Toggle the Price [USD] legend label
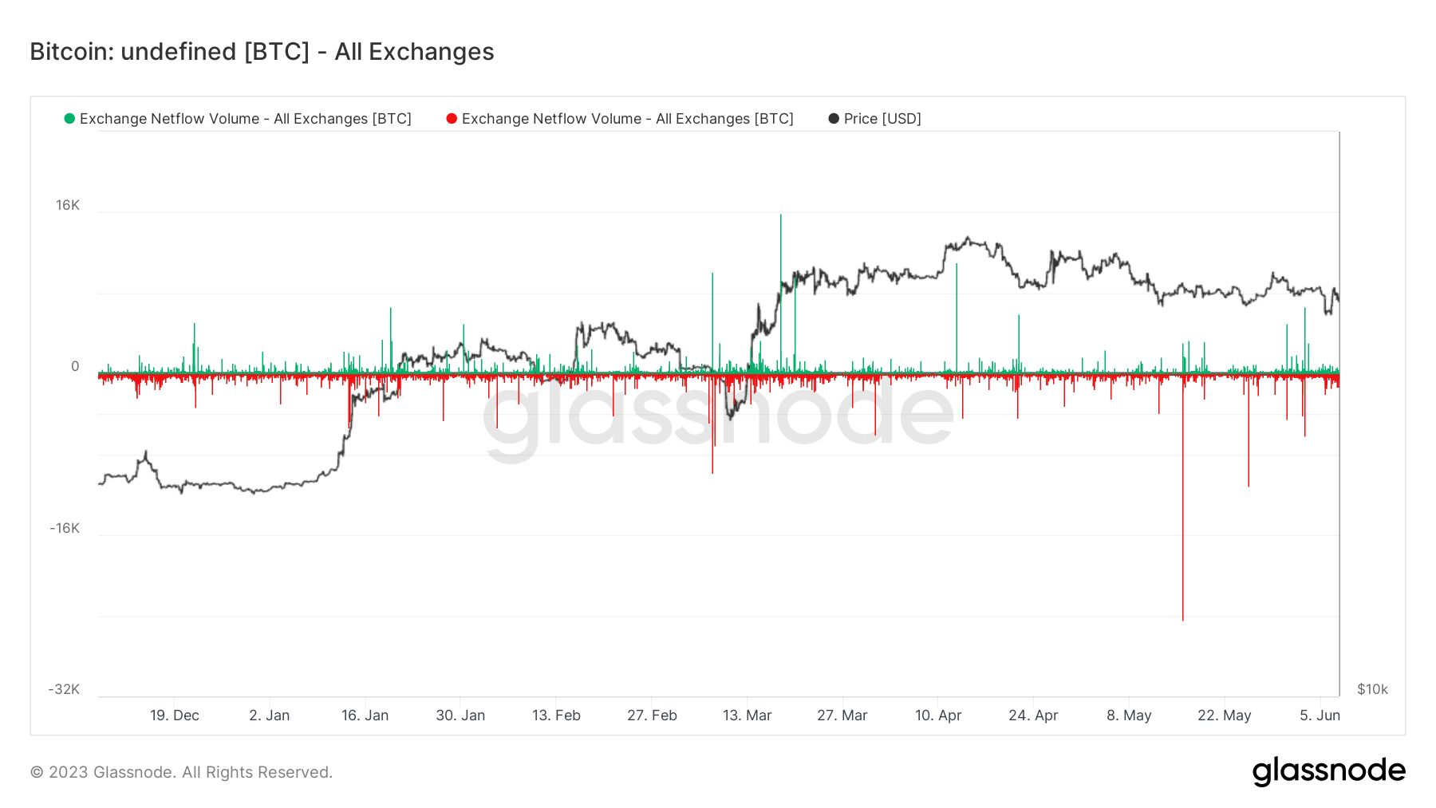Screen dimensions: 1436x808 coord(882,119)
